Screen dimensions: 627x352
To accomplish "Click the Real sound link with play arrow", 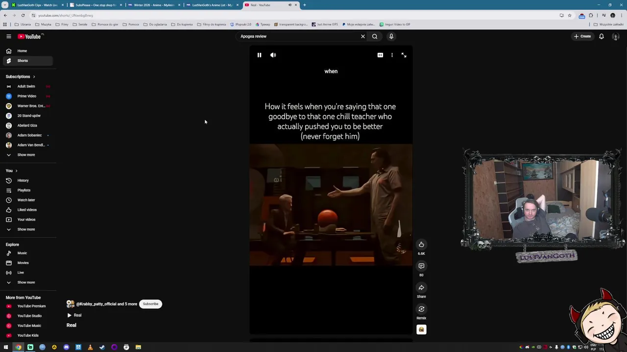I will [x=74, y=315].
